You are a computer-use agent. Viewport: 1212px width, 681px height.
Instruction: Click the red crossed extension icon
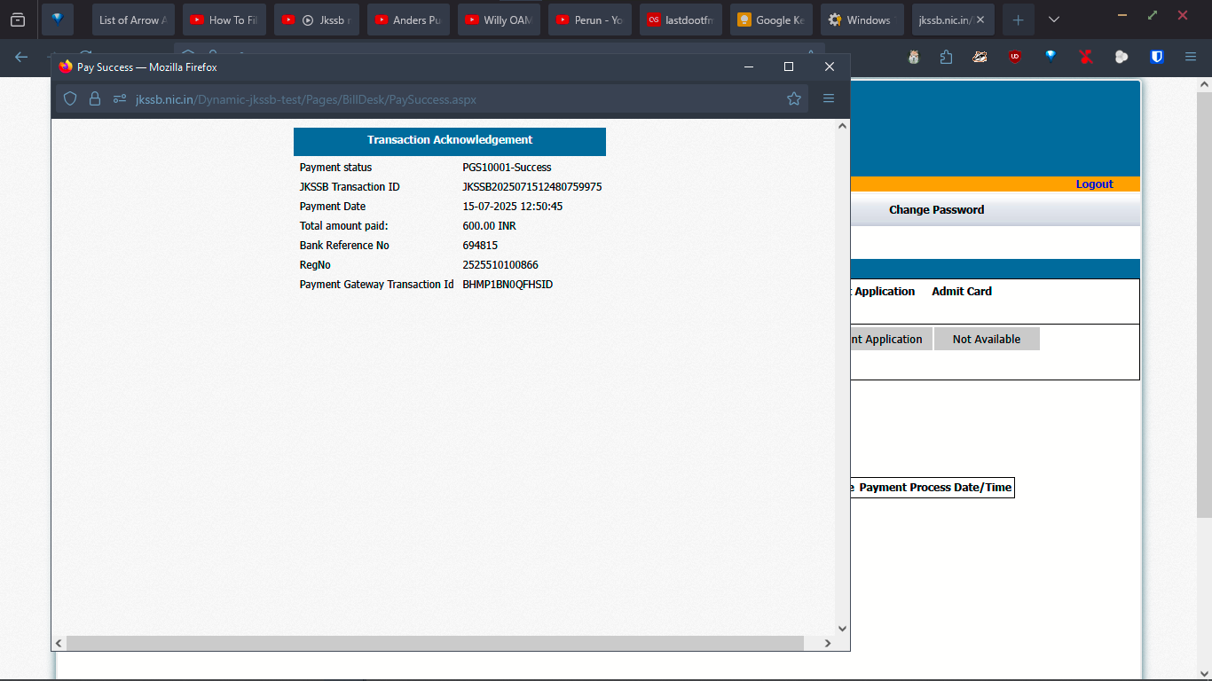click(1086, 57)
